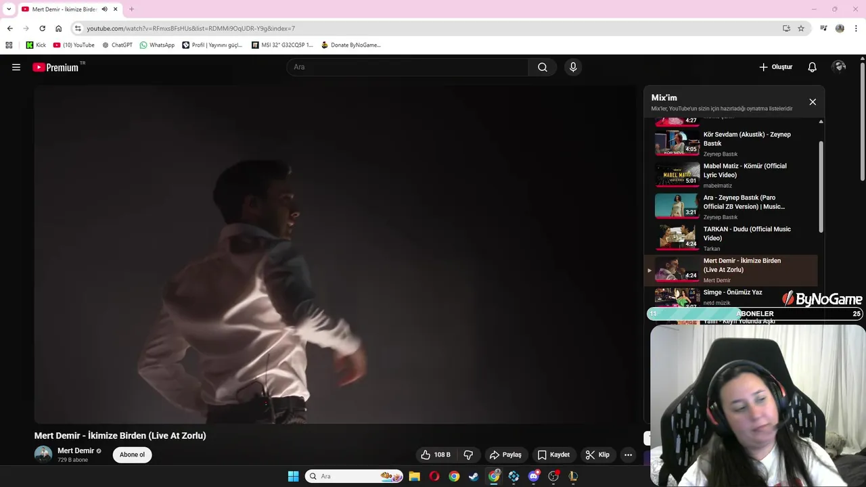
Task: Open YouTube account avatar menu
Action: 839,67
